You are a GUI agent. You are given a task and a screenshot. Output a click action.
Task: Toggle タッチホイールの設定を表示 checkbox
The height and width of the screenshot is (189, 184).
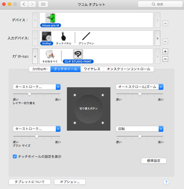click(15, 156)
